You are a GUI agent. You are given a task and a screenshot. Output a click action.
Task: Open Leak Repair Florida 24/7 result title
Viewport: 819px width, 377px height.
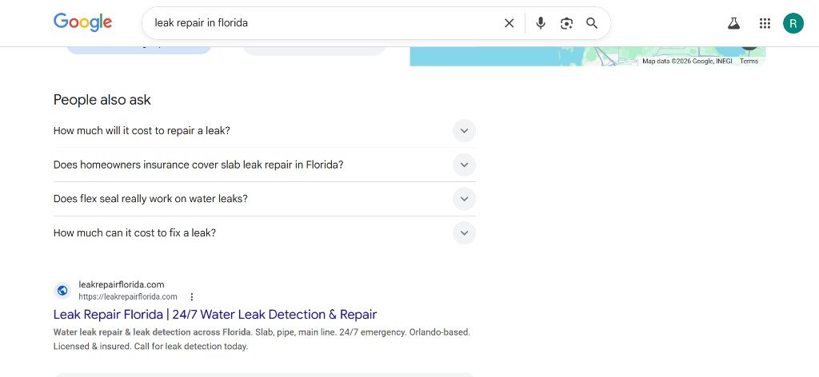pos(214,315)
